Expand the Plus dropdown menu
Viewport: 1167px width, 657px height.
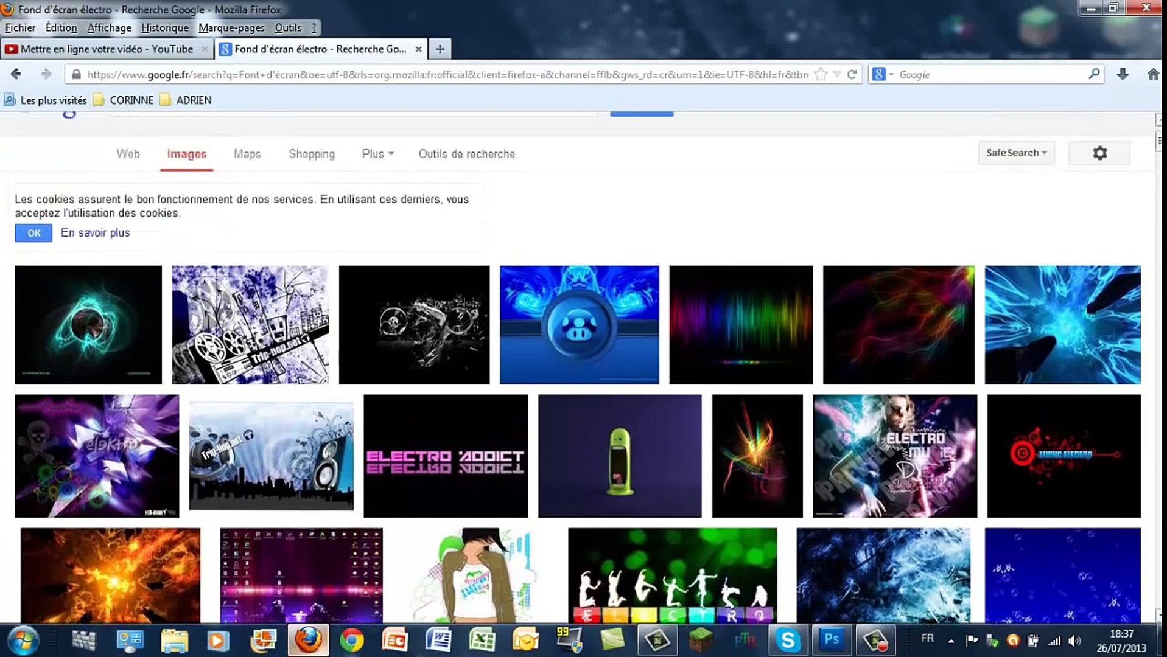point(377,154)
